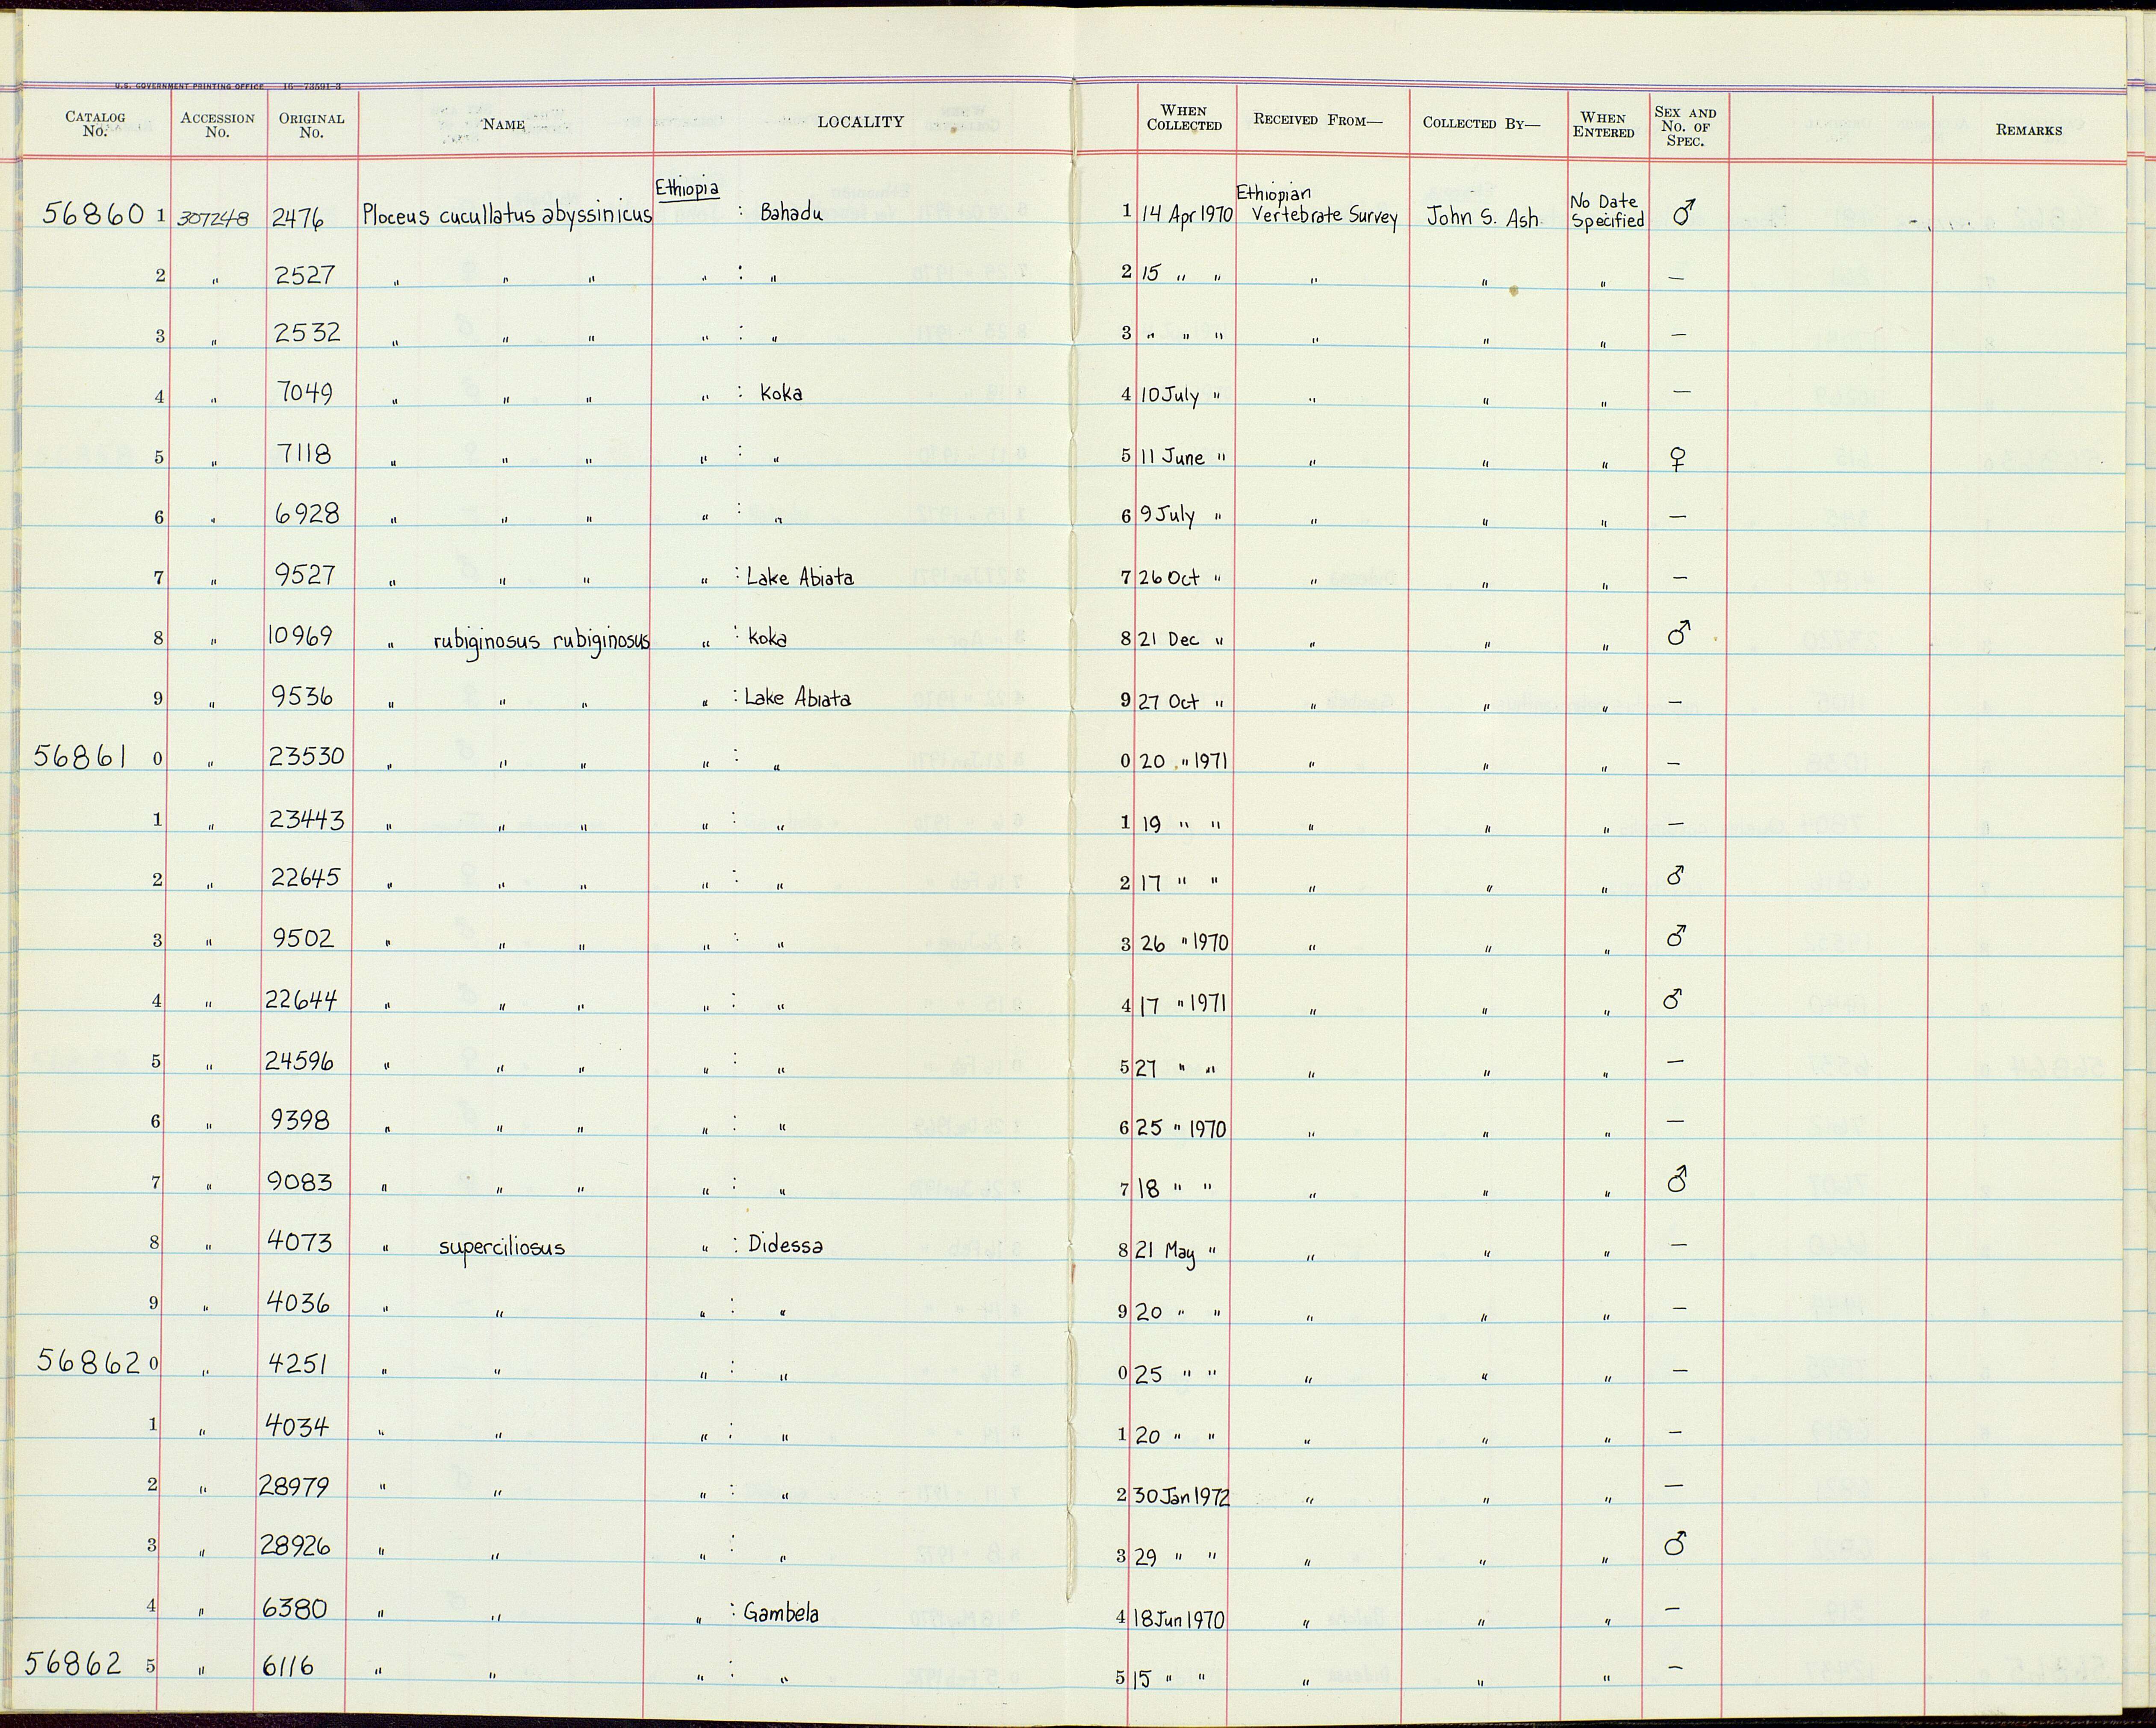Select original number 22645
The height and width of the screenshot is (1728, 2156).
click(x=305, y=877)
